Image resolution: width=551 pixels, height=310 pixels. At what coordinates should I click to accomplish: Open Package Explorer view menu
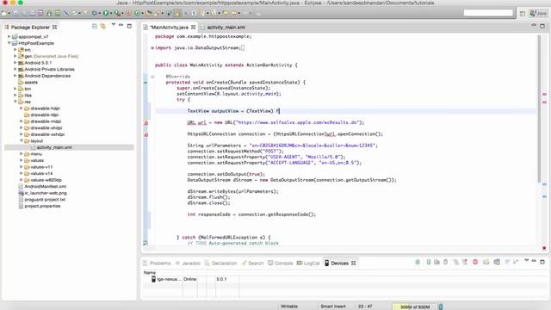coord(114,25)
